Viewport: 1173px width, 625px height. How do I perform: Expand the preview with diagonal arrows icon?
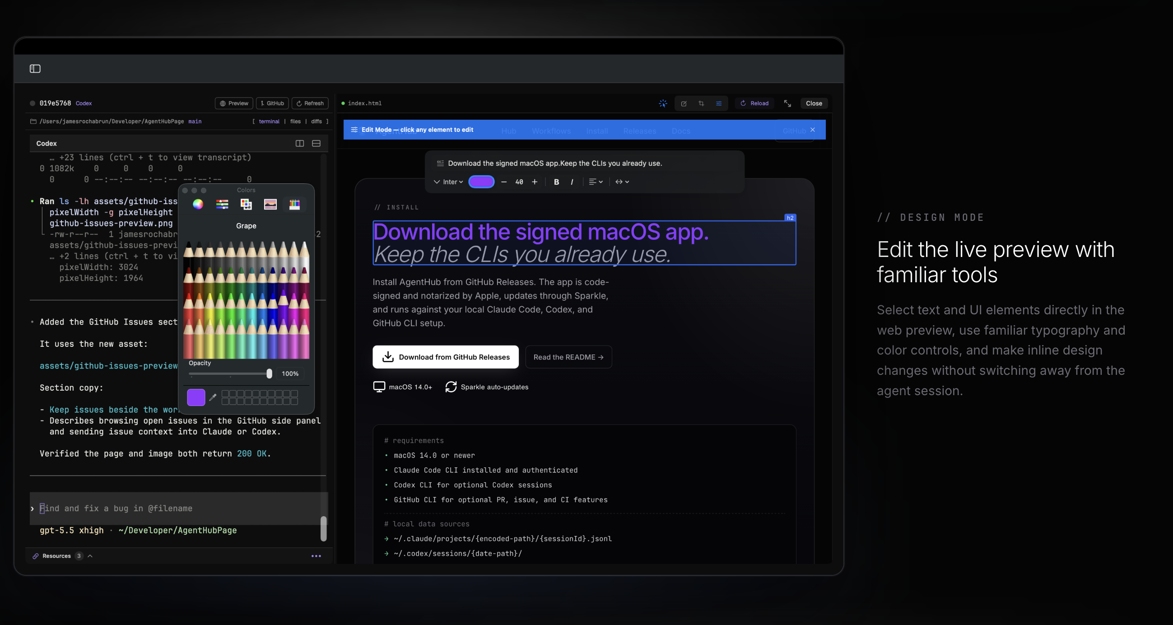point(787,103)
